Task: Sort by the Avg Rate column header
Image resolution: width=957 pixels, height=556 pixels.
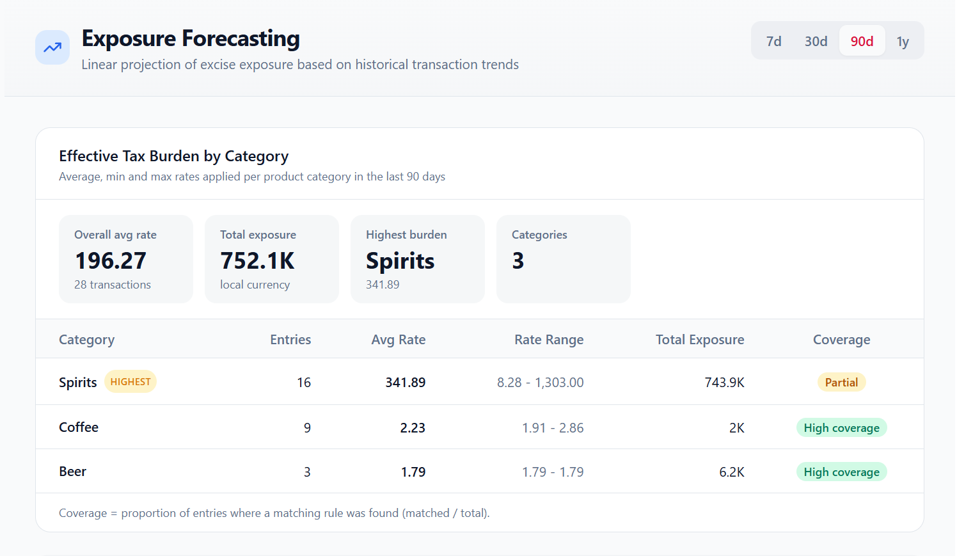Action: 399,340
